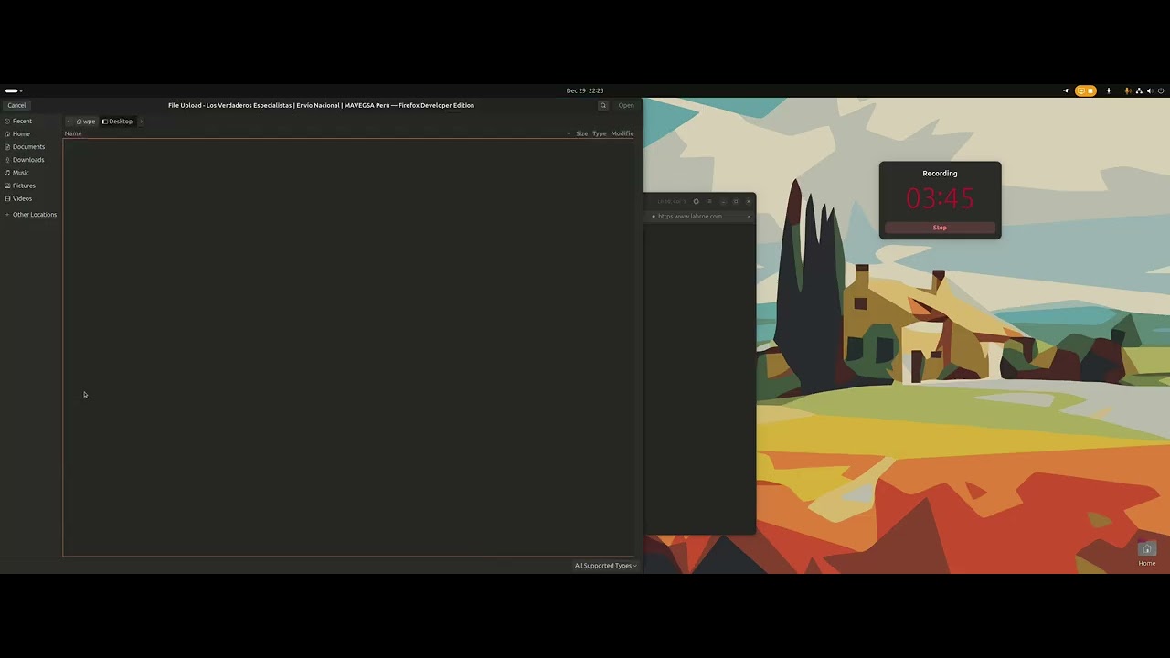
Task: Click the Ln/Col position indicator in background window
Action: 672,201
